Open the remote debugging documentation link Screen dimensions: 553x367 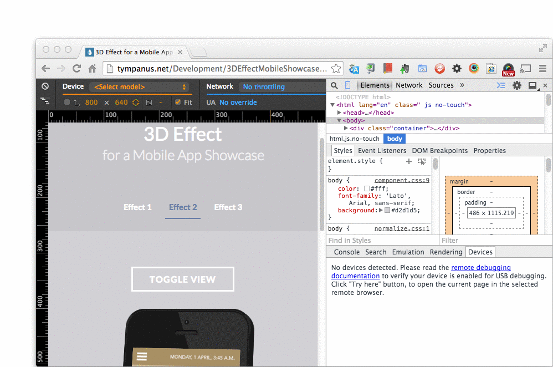pyautogui.click(x=480, y=268)
